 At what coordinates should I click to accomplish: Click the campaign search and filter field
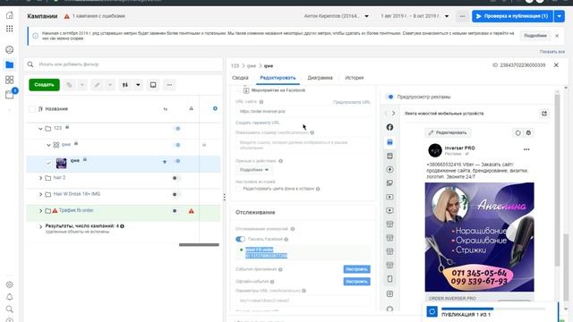click(124, 64)
